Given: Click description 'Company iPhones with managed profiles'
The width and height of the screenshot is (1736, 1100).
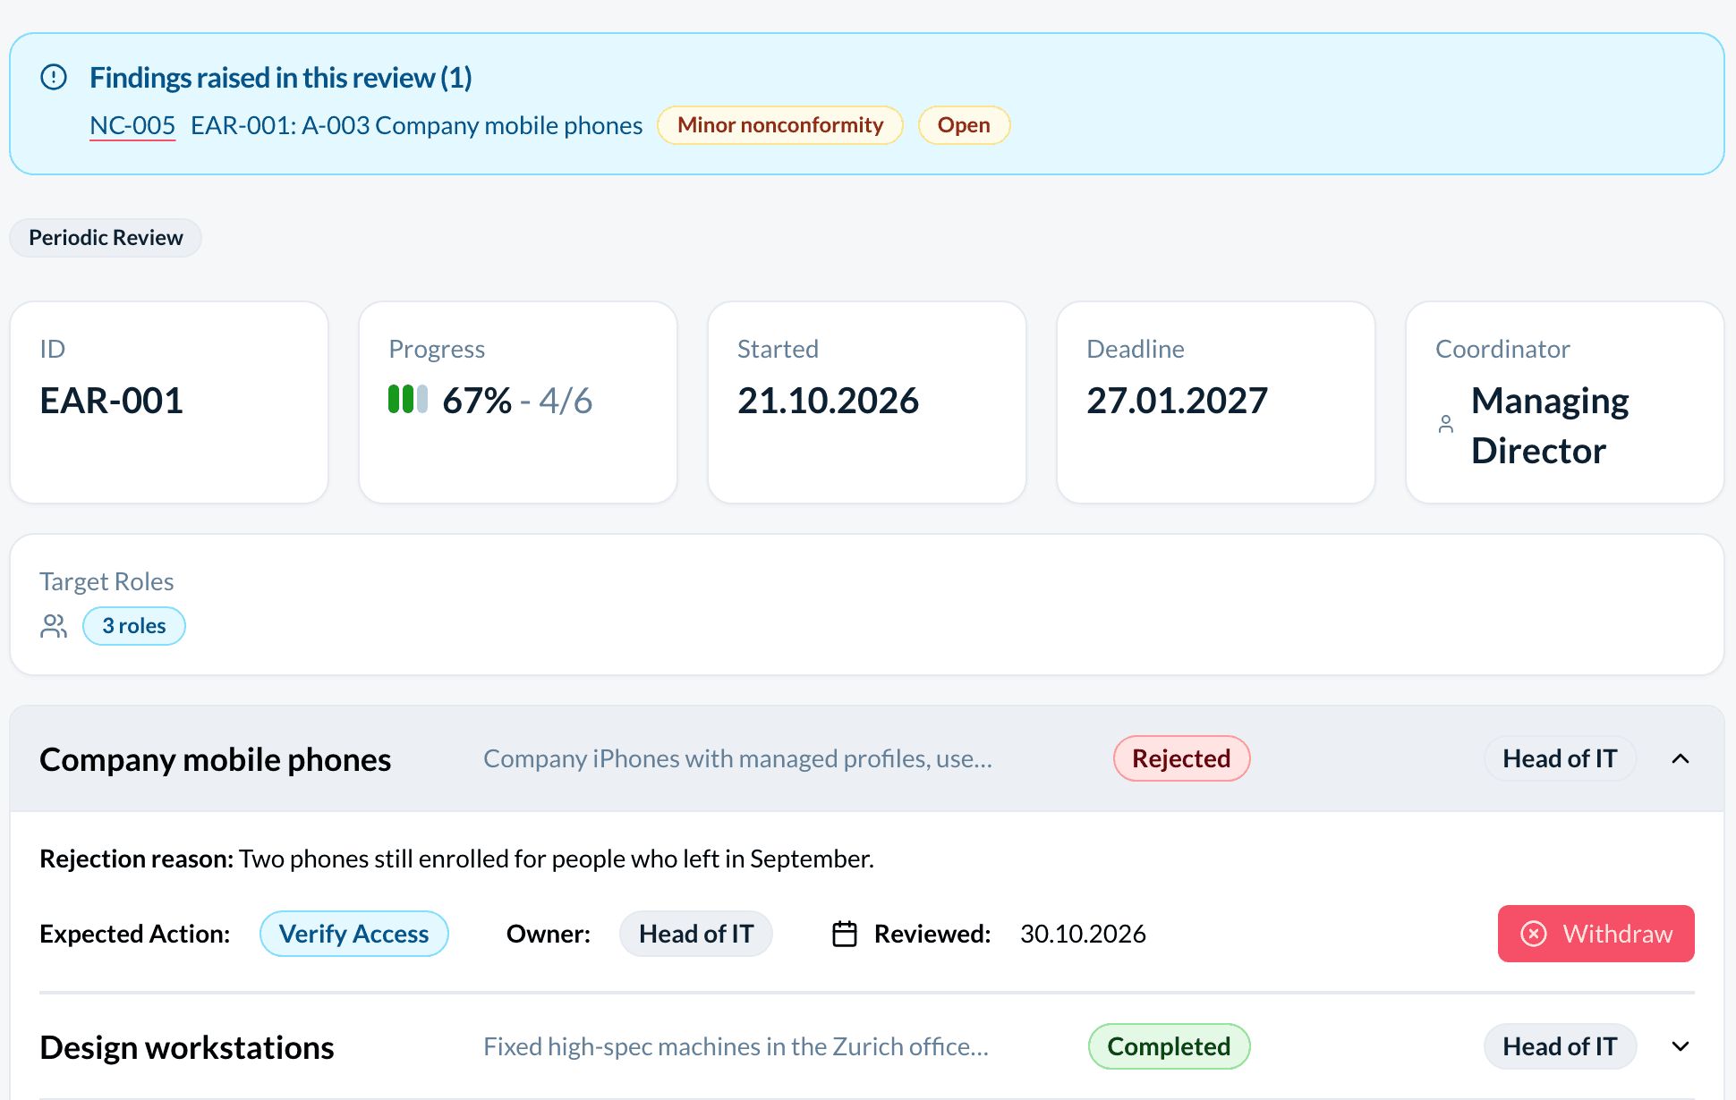Looking at the screenshot, I should (x=737, y=758).
